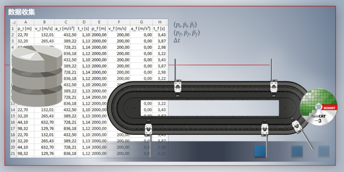Click the gray database cylinder icon
The width and height of the screenshot is (344, 172).
(x=37, y=76)
